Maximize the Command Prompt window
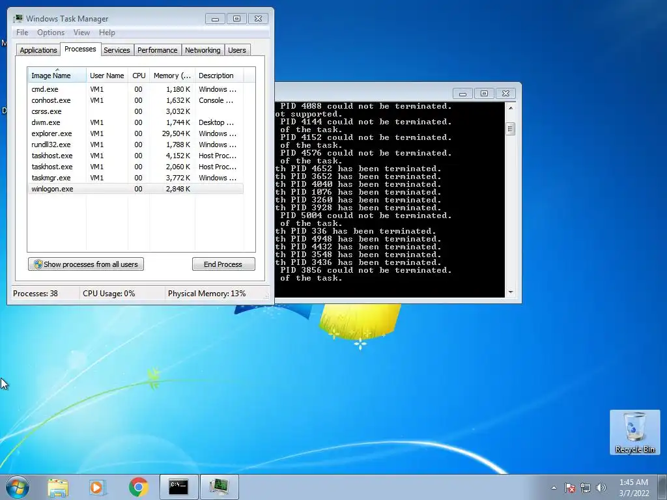The width and height of the screenshot is (667, 500). tap(484, 94)
